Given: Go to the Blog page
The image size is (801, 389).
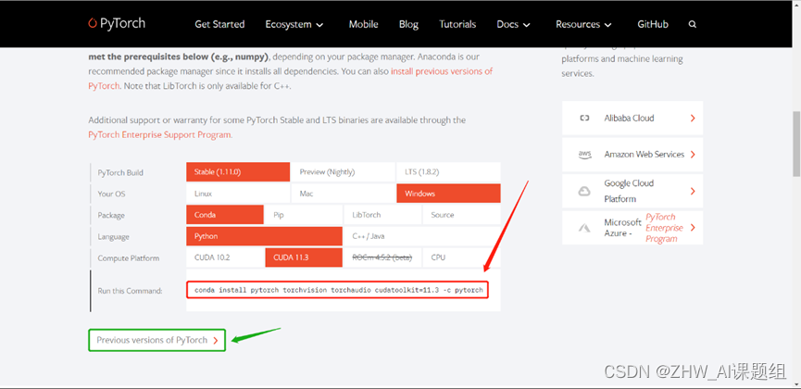Looking at the screenshot, I should click(408, 24).
